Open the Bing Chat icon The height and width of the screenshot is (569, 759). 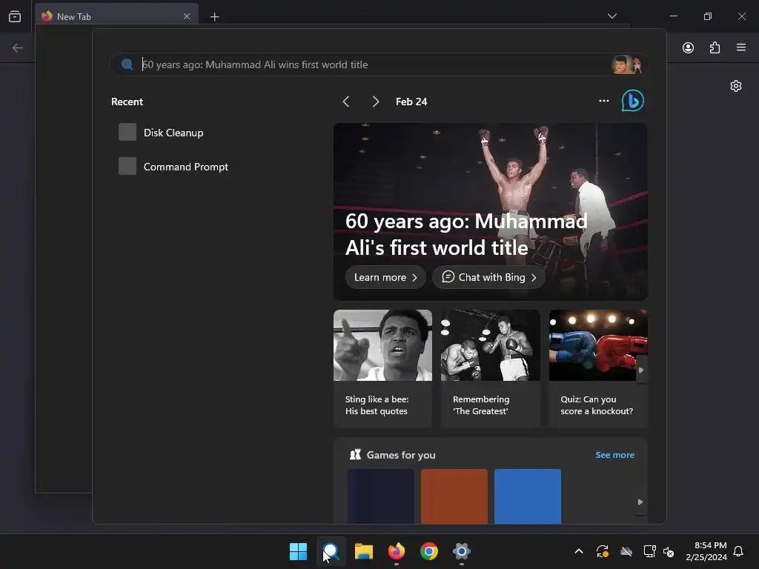pos(633,101)
